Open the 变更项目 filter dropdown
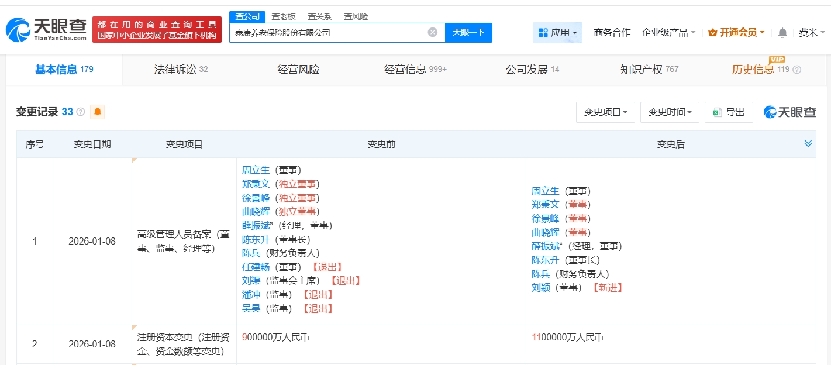The image size is (831, 365). 605,112
